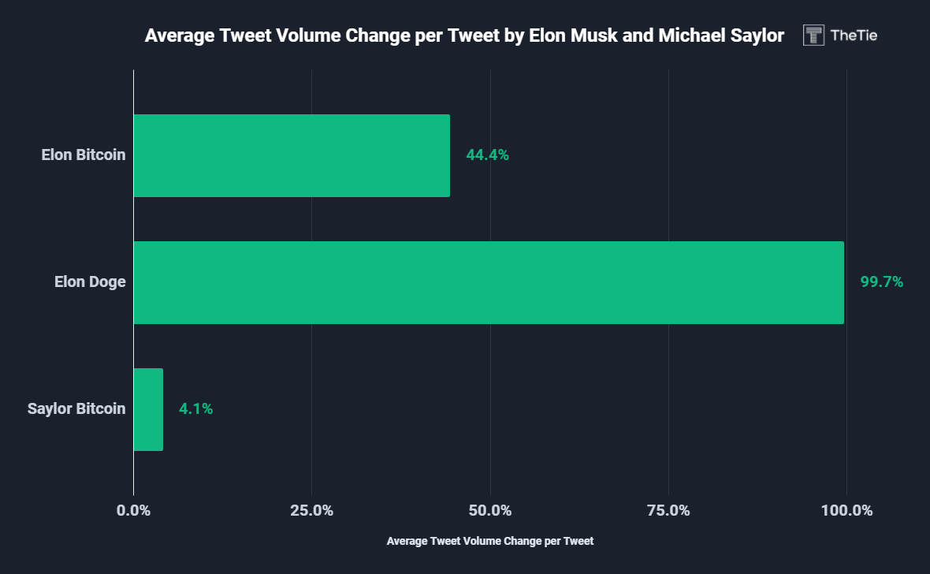Click the 100.0% axis tick label
930x574 pixels.
[x=846, y=510]
